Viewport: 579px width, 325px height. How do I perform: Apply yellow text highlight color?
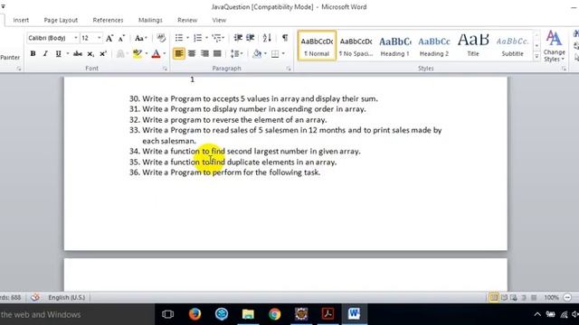click(x=138, y=54)
